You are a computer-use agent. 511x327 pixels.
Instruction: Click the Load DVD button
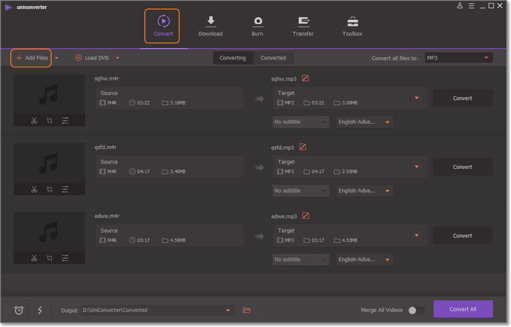pyautogui.click(x=93, y=58)
